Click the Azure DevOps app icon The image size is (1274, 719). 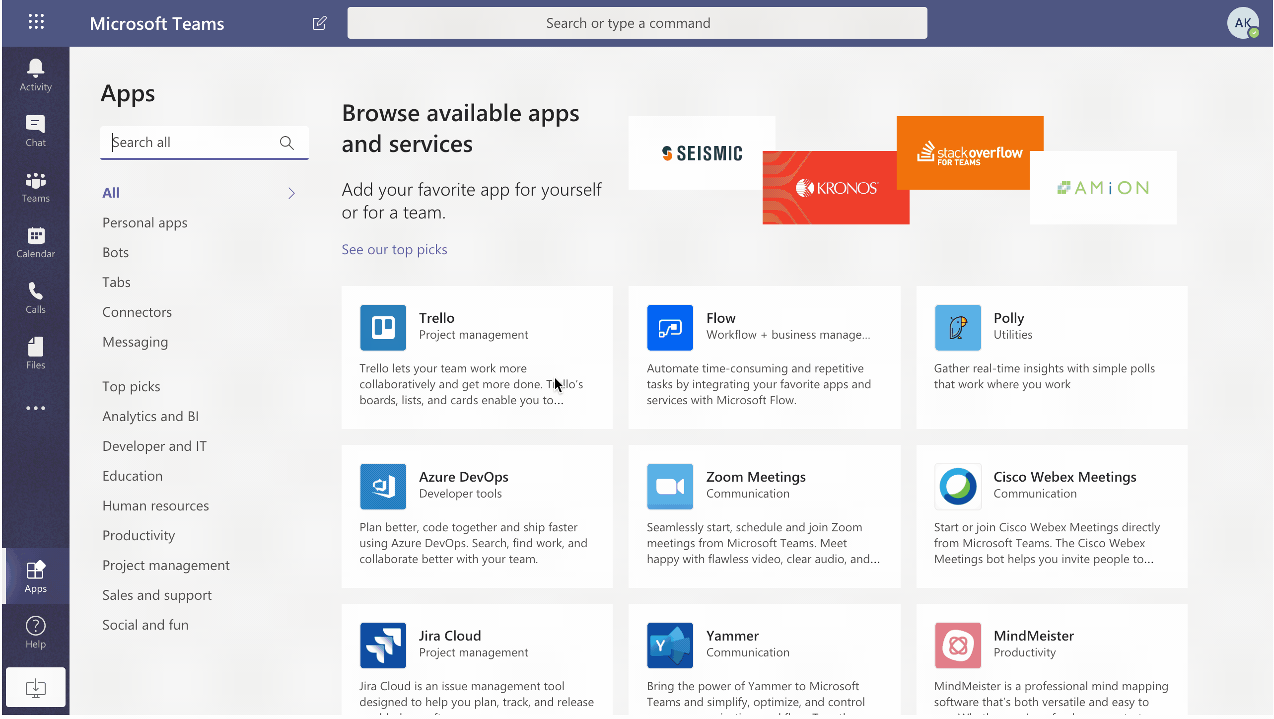point(383,487)
